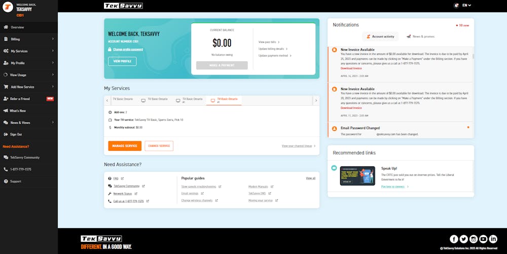Click the Support question mark icon
The width and height of the screenshot is (507, 254).
pyautogui.click(x=6, y=181)
